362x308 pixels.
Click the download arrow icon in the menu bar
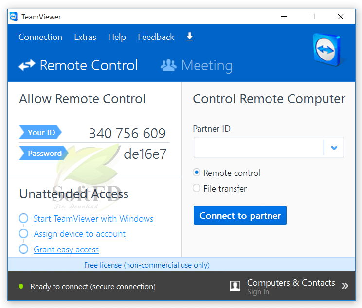190,37
